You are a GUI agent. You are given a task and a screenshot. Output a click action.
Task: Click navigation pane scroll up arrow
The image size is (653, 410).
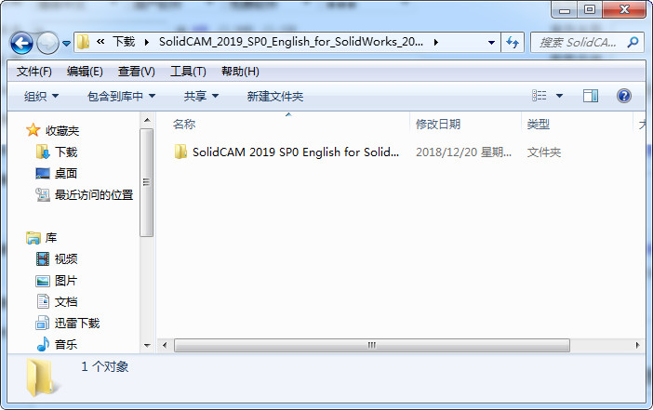(x=147, y=120)
